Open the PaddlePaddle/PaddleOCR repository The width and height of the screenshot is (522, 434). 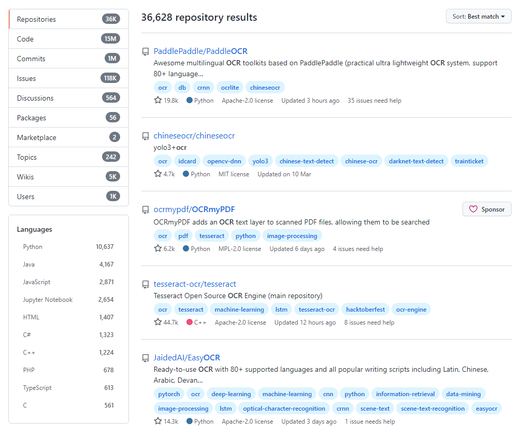pos(200,51)
